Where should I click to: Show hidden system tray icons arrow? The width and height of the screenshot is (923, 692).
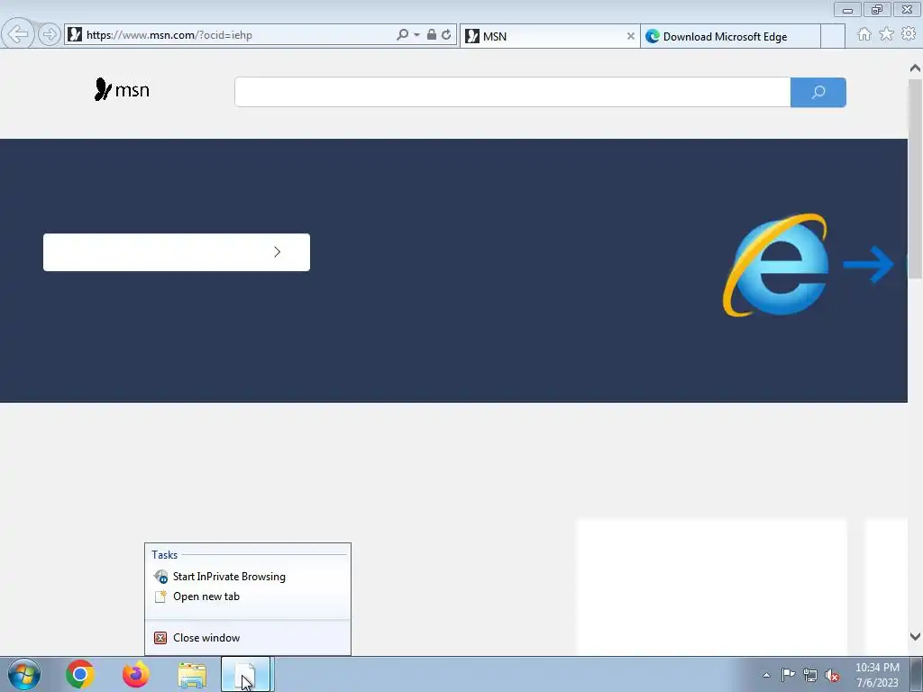(x=766, y=675)
